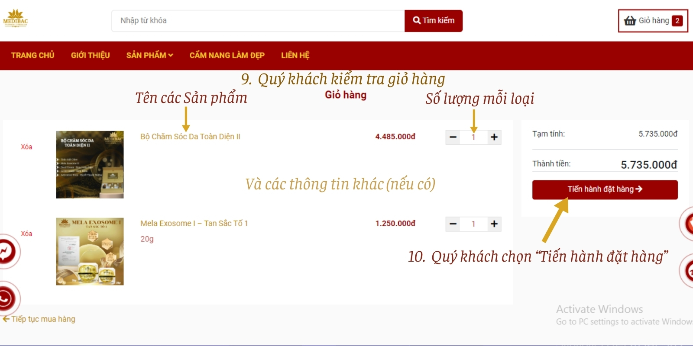This screenshot has height=346, width=693.
Task: Click the Thành tiền 5.735.000đ total
Action: [649, 165]
